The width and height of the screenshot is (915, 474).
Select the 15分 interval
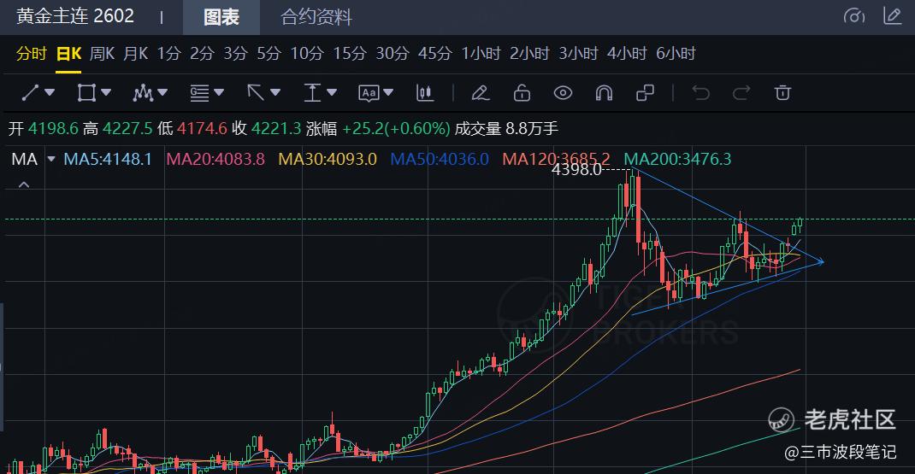point(350,54)
